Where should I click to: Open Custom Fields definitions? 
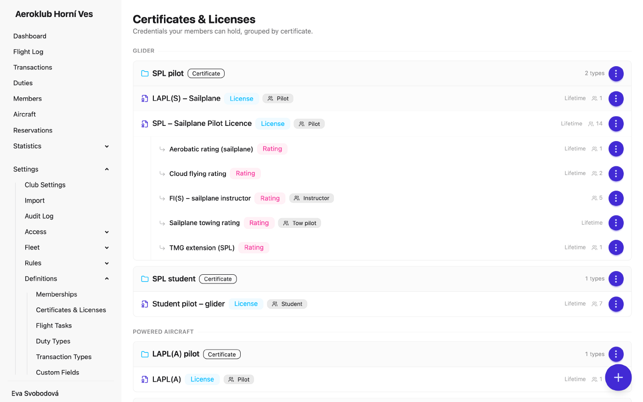click(x=57, y=373)
